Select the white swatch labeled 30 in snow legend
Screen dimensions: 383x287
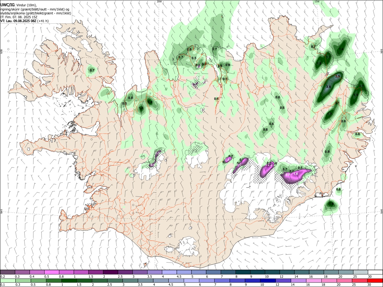click(x=375, y=272)
